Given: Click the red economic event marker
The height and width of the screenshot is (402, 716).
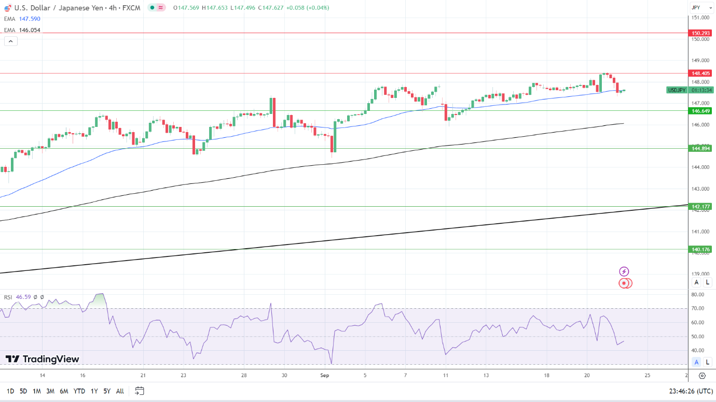Looking at the screenshot, I should click(x=624, y=283).
